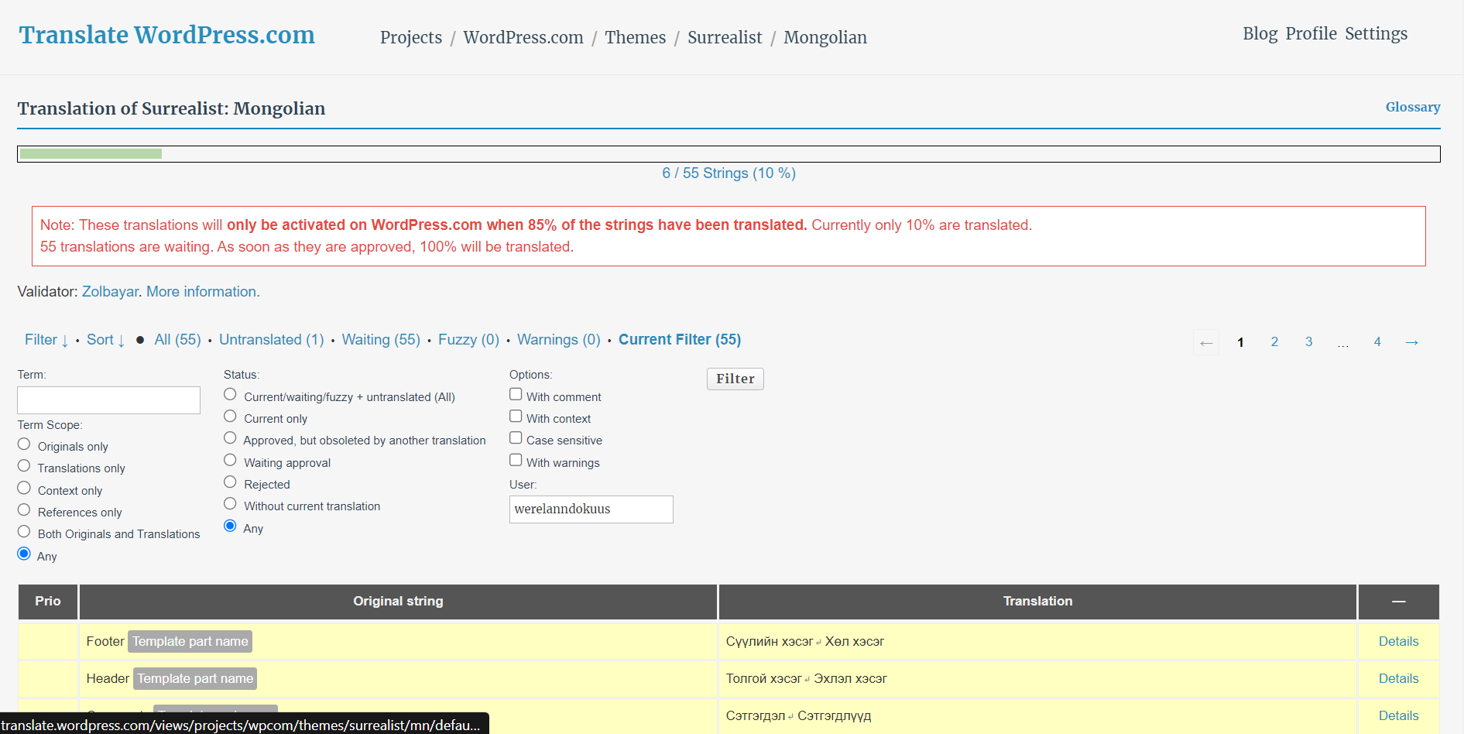Go to next page arrow
This screenshot has height=734, width=1464.
click(x=1411, y=342)
